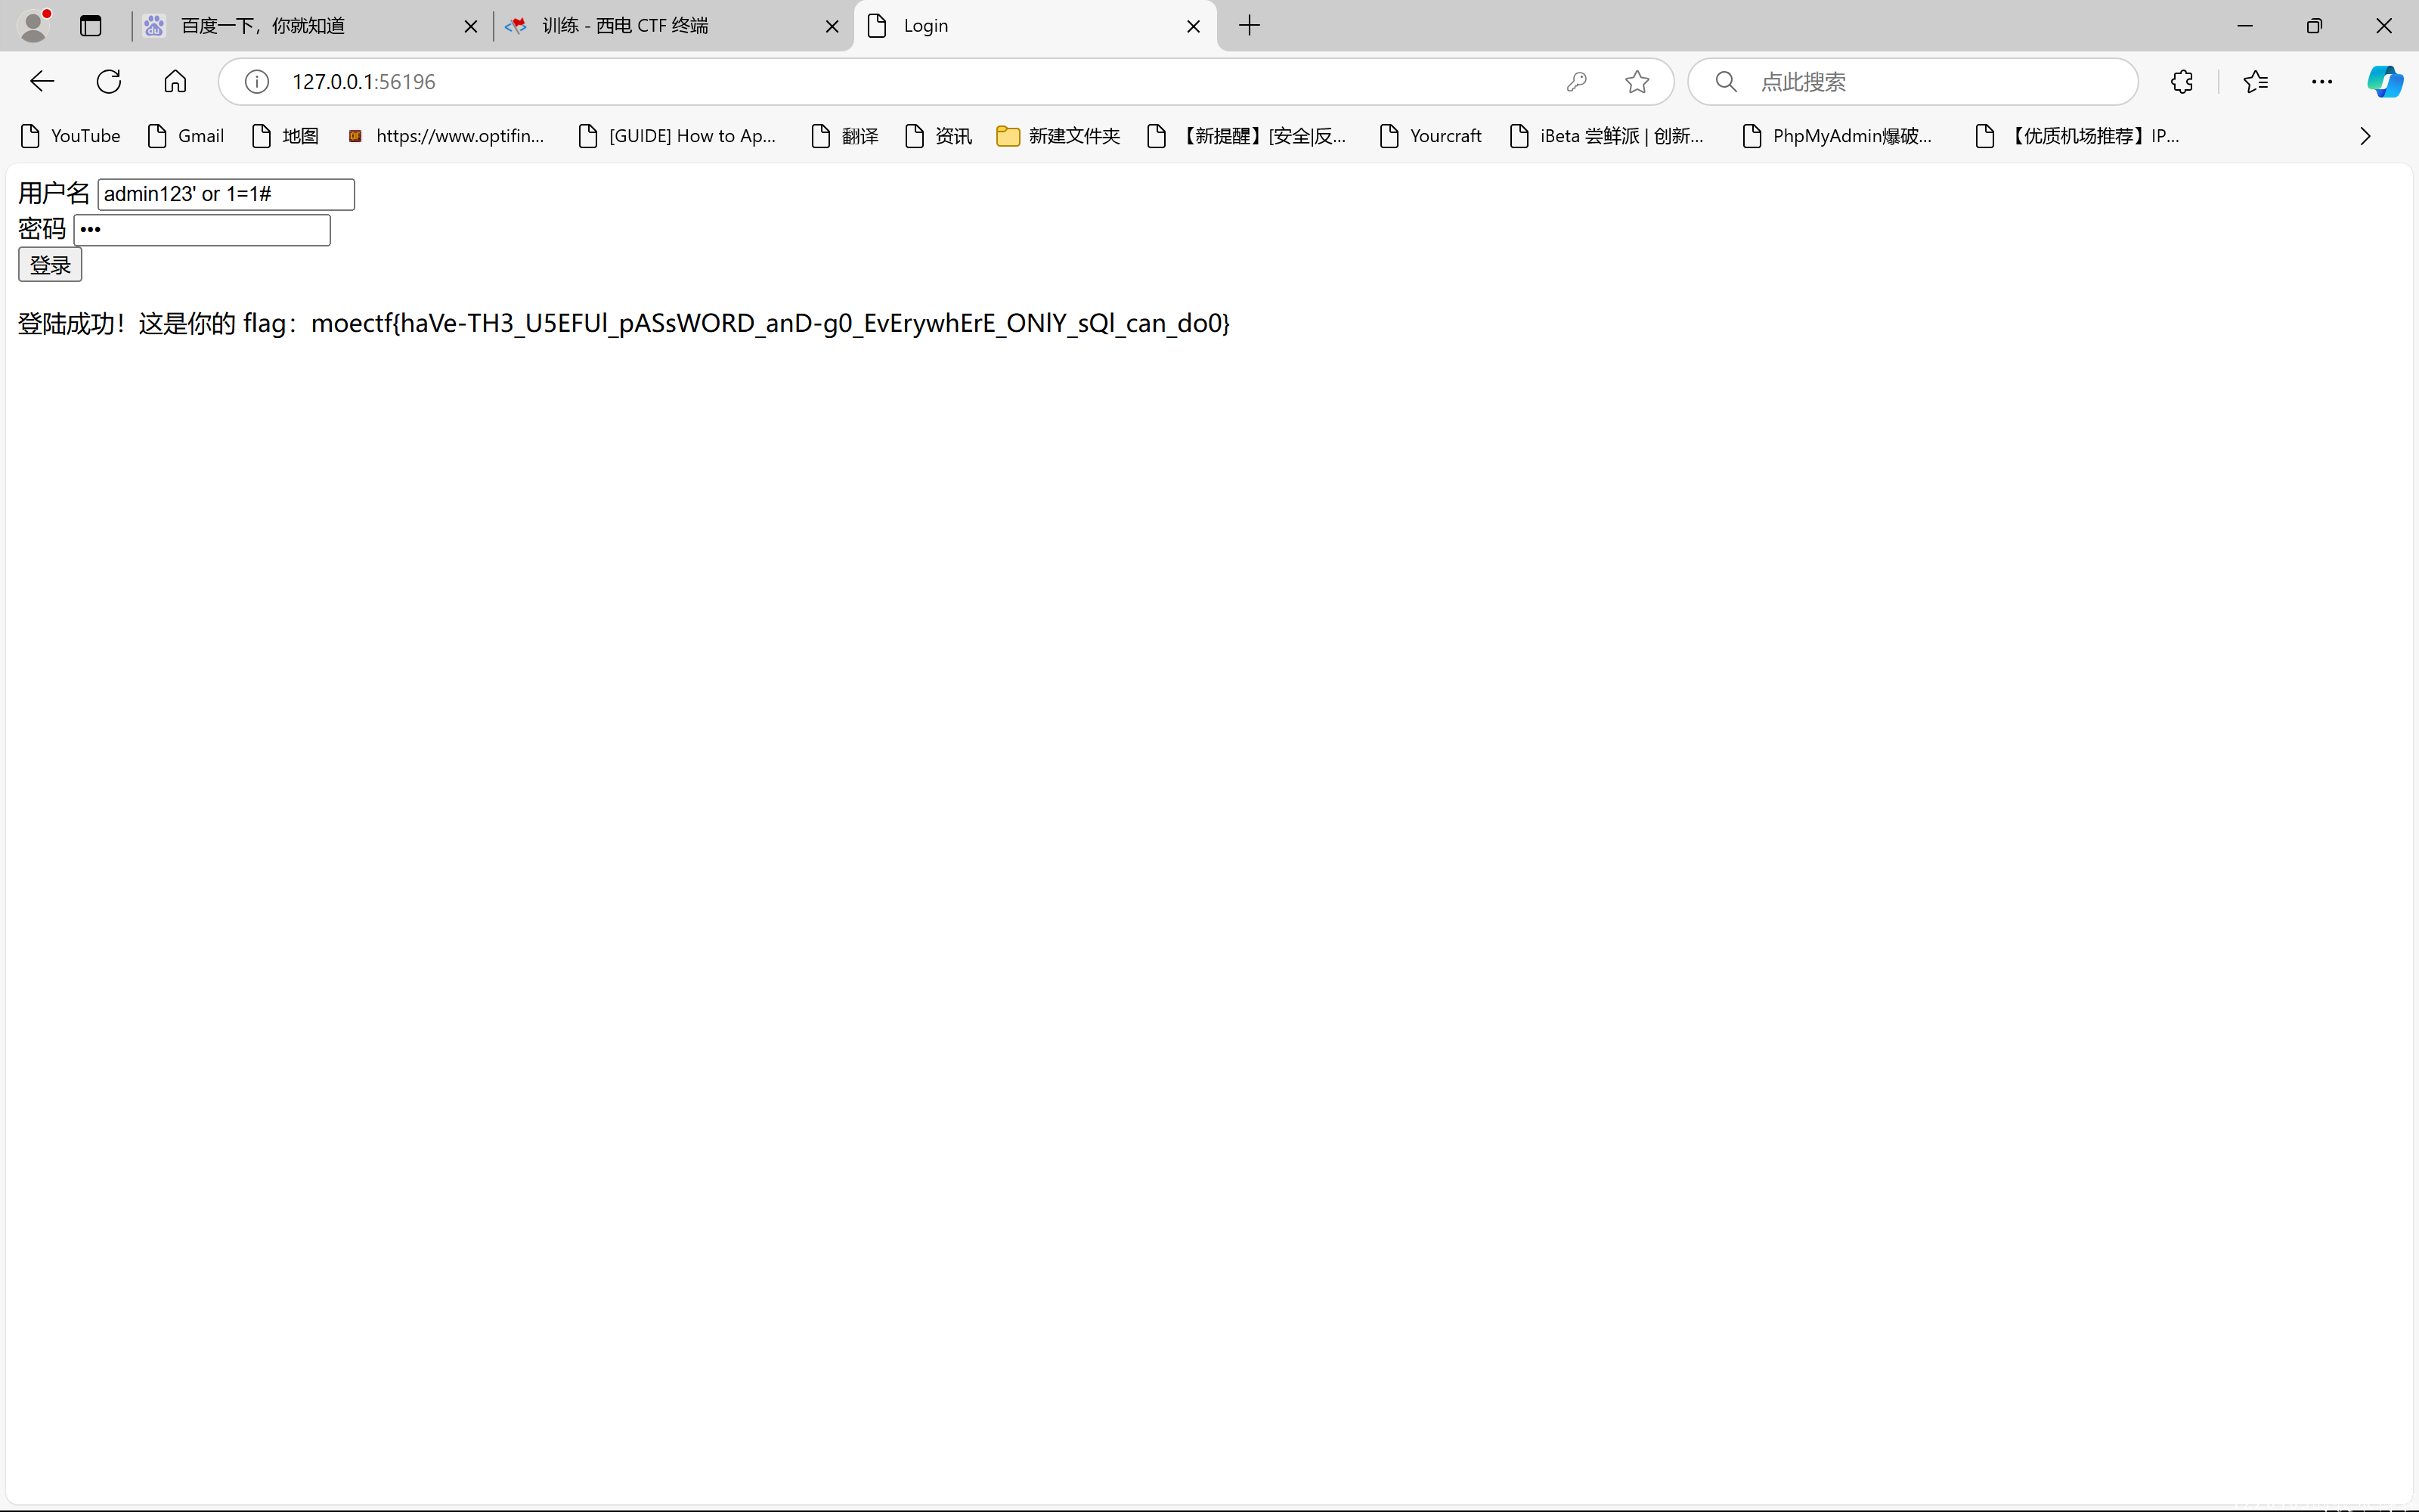Image resolution: width=2419 pixels, height=1512 pixels.
Task: Close the 训练 - 西电 CTF 终端 tab
Action: [x=832, y=27]
